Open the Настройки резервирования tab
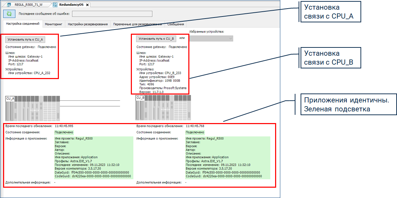Image resolution: width=397 pixels, height=198 pixels. coord(88,24)
